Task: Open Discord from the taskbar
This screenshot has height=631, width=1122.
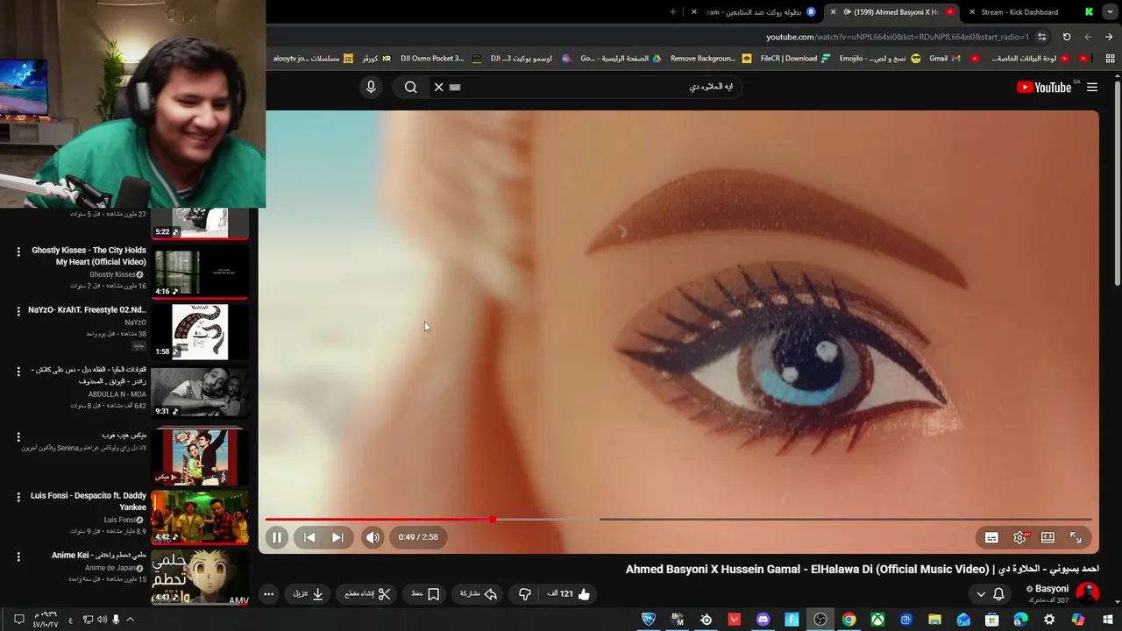Action: click(x=763, y=620)
